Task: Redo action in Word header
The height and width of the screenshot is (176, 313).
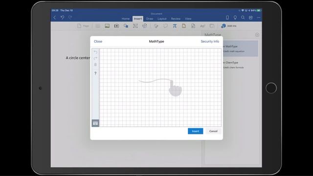Action: coord(70,18)
